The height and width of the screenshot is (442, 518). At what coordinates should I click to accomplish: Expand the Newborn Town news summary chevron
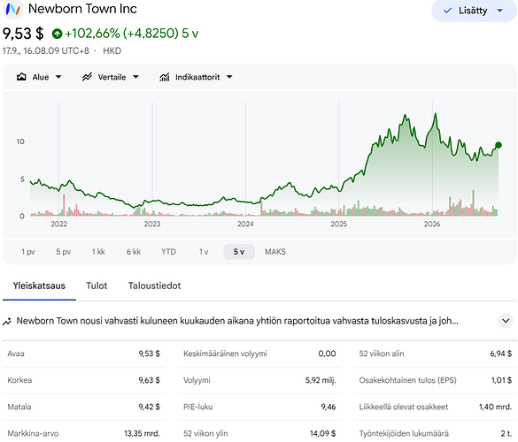point(506,321)
